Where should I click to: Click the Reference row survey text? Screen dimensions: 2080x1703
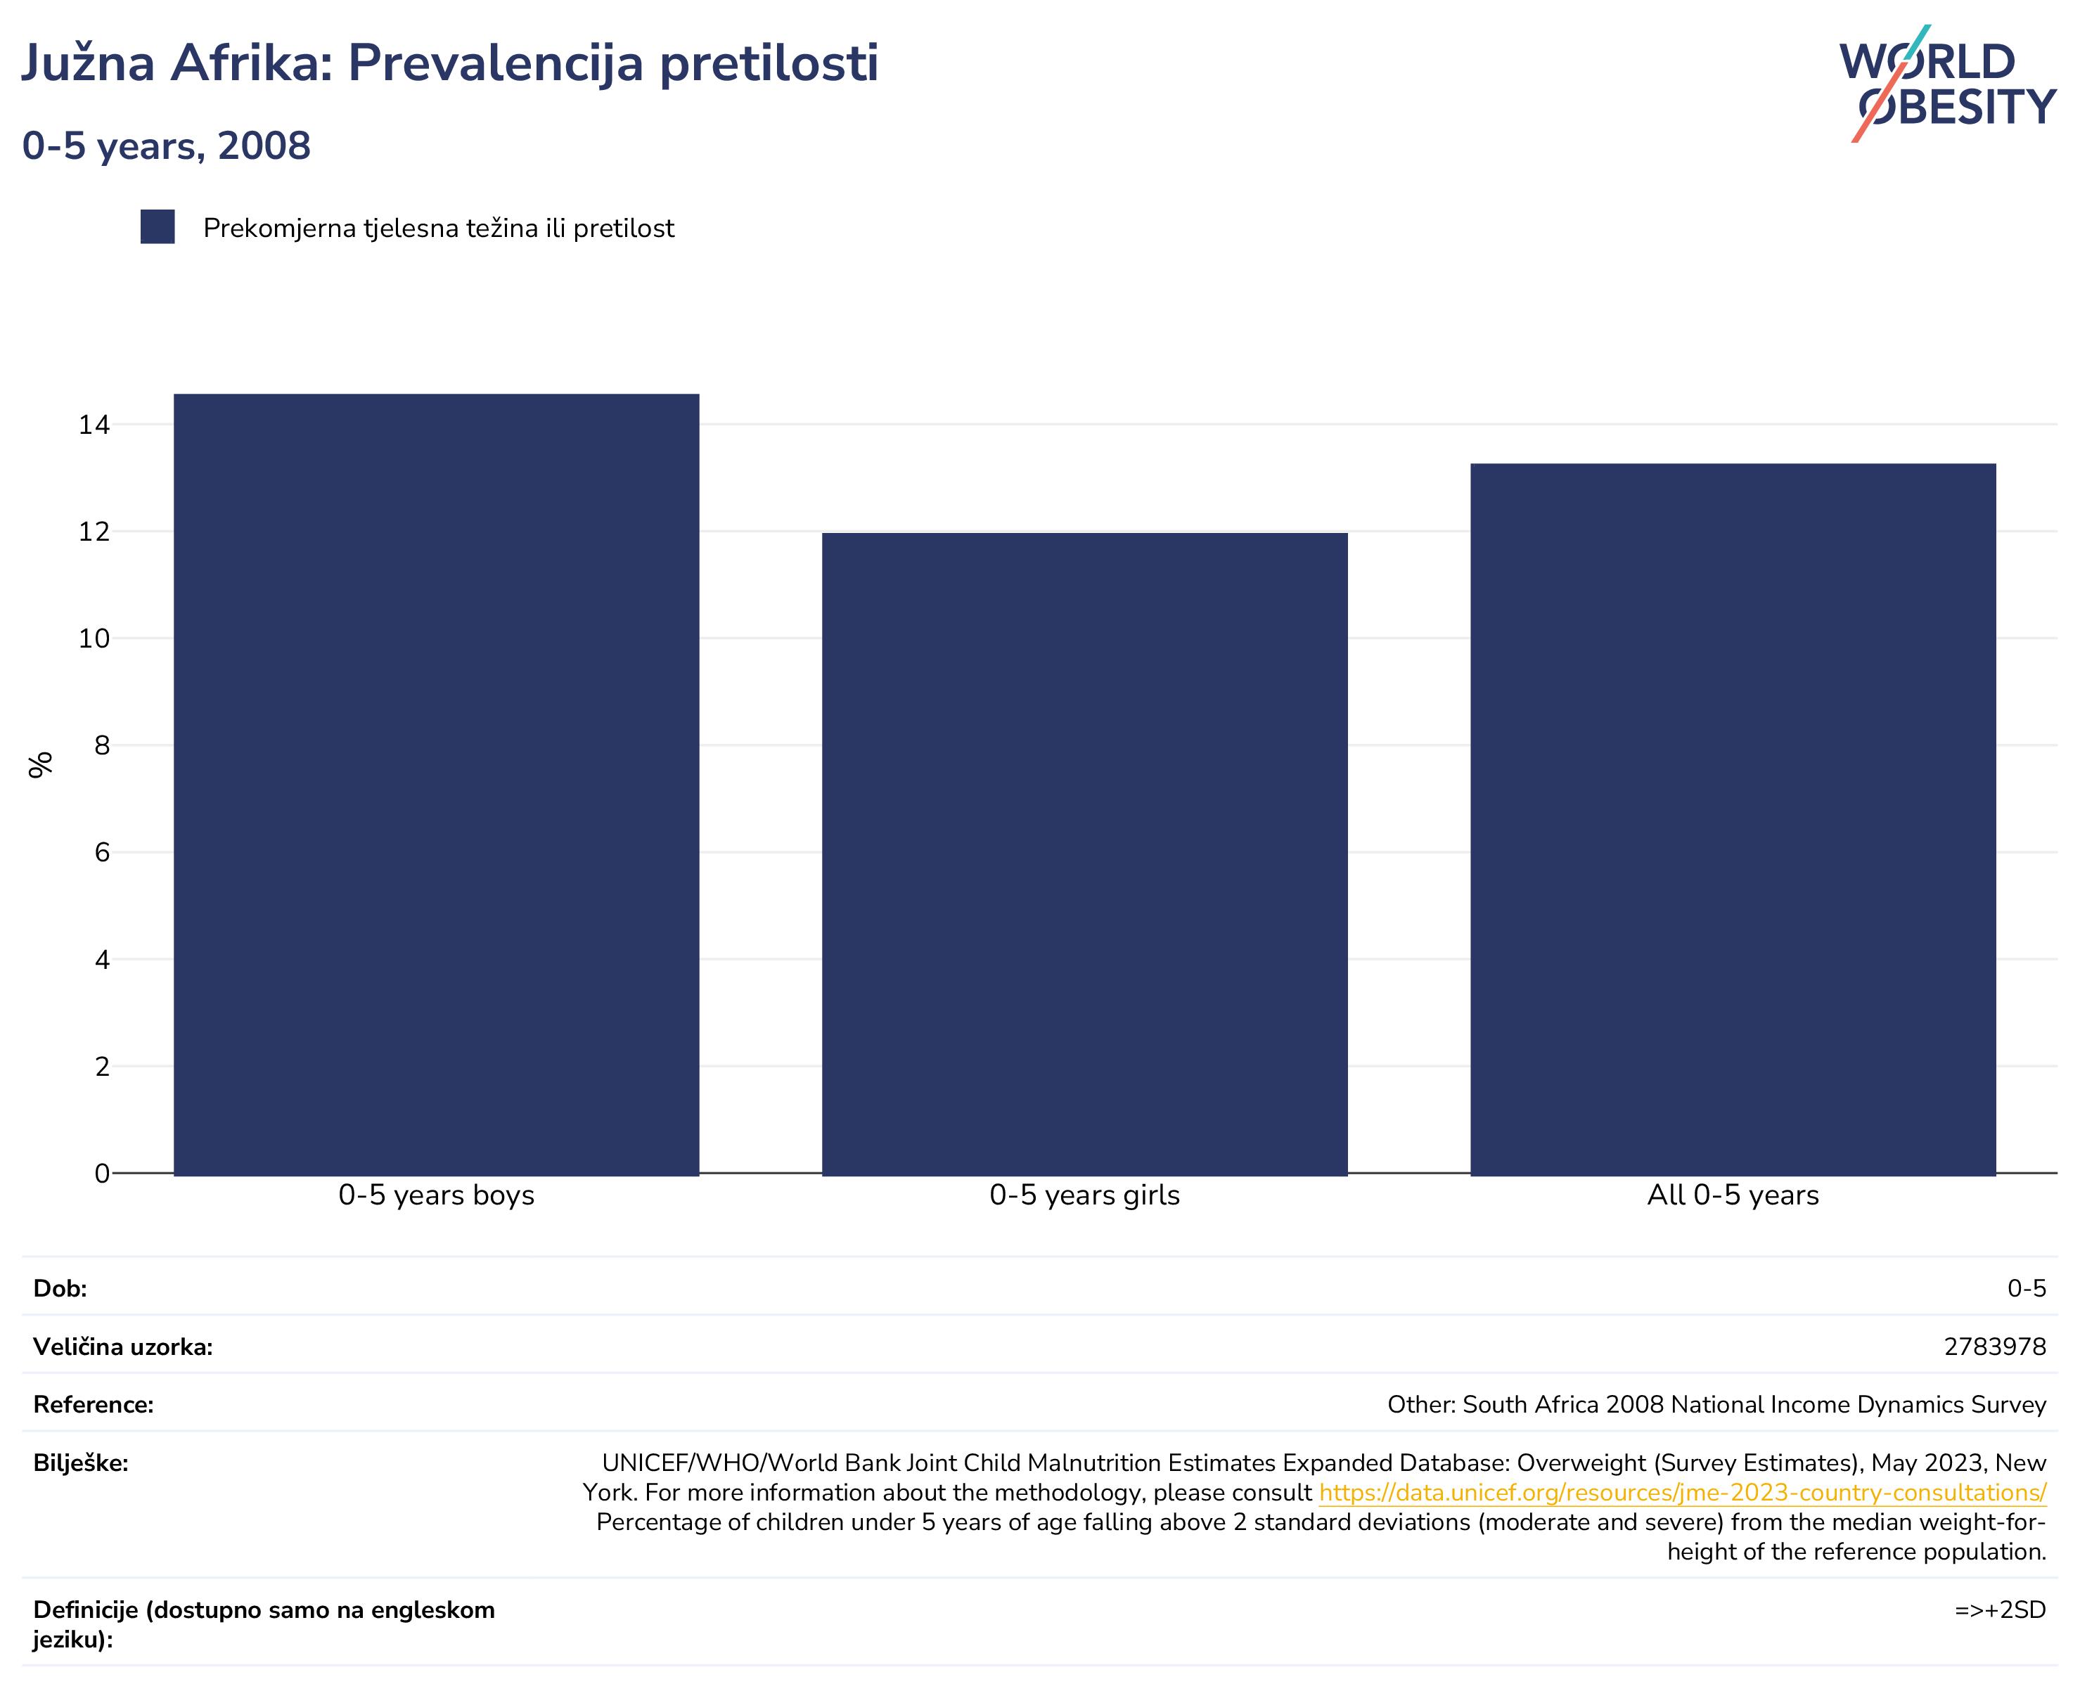pyautogui.click(x=1716, y=1405)
